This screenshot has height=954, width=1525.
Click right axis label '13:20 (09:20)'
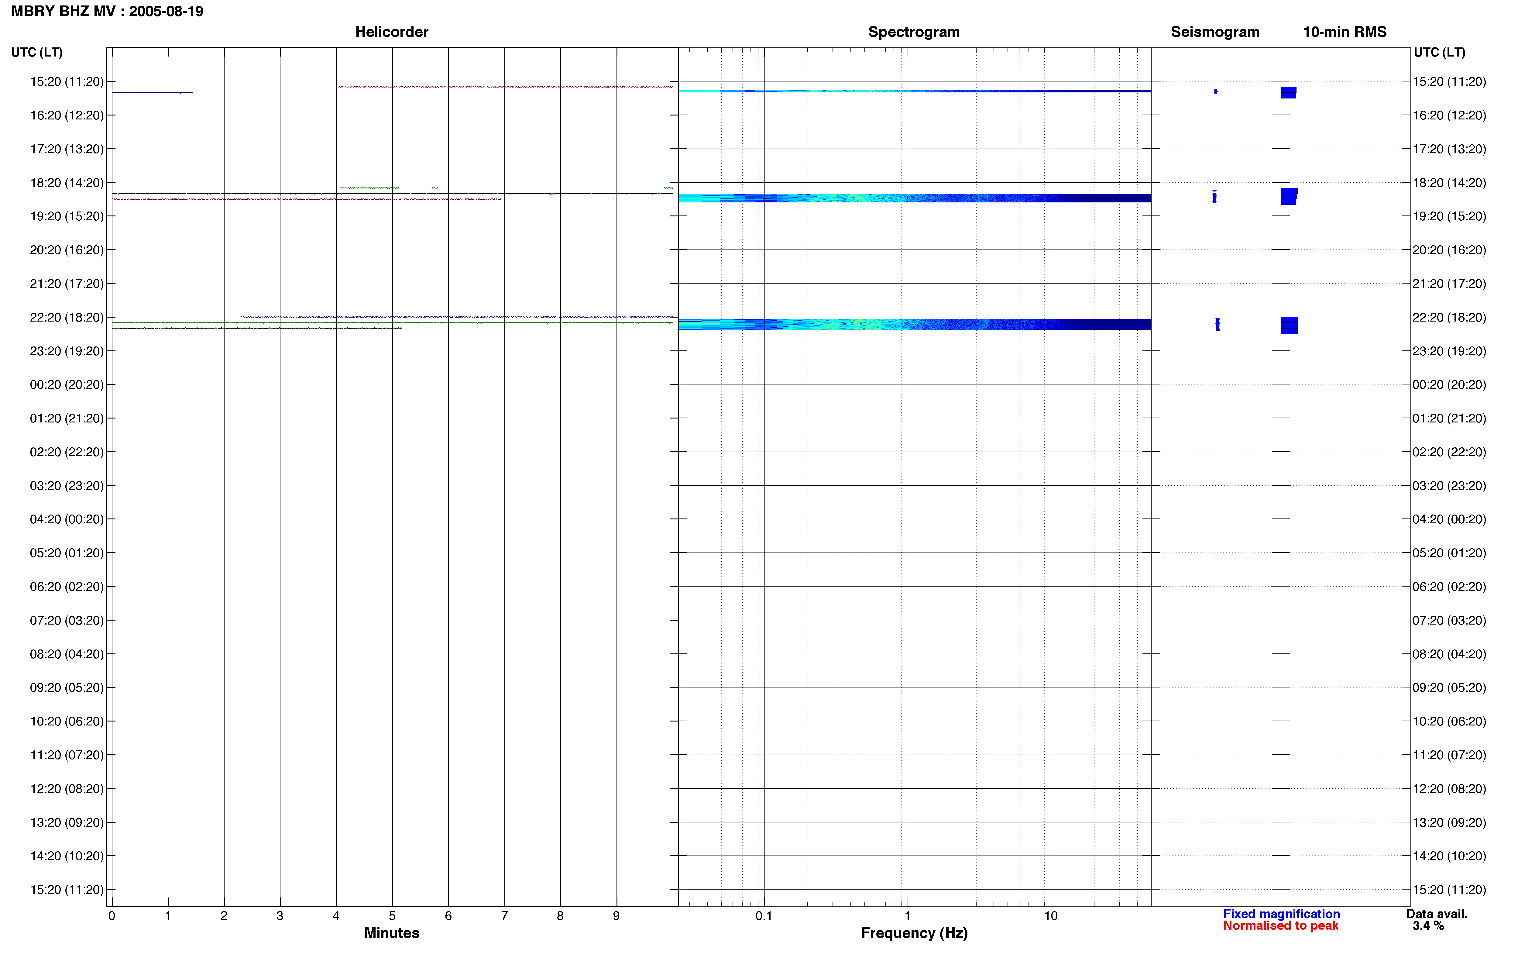tap(1449, 823)
